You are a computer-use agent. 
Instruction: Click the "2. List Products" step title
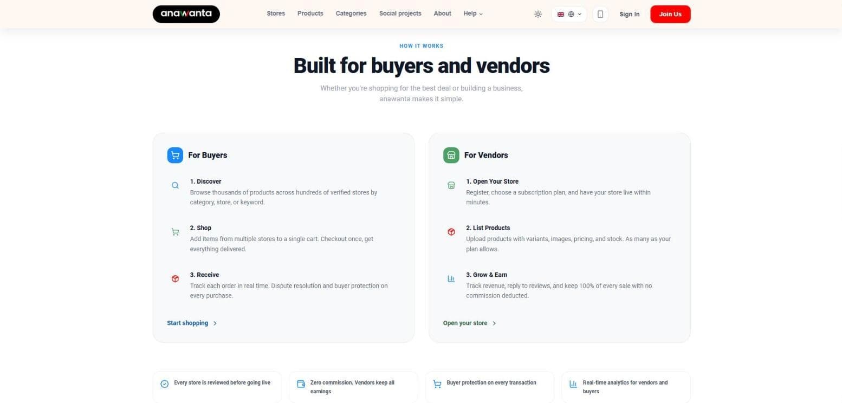488,228
